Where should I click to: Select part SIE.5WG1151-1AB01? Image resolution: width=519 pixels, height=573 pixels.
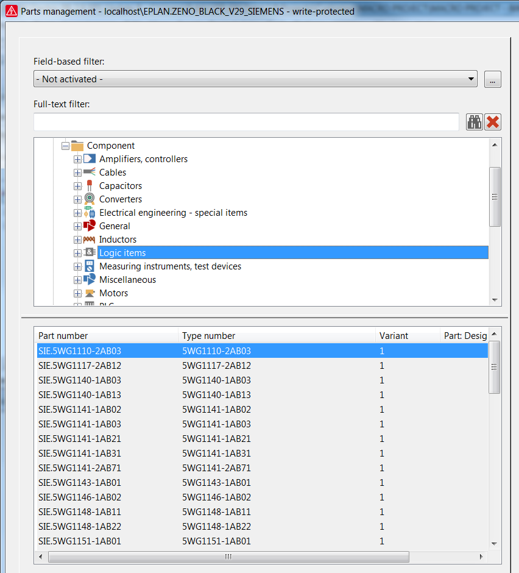pyautogui.click(x=80, y=541)
